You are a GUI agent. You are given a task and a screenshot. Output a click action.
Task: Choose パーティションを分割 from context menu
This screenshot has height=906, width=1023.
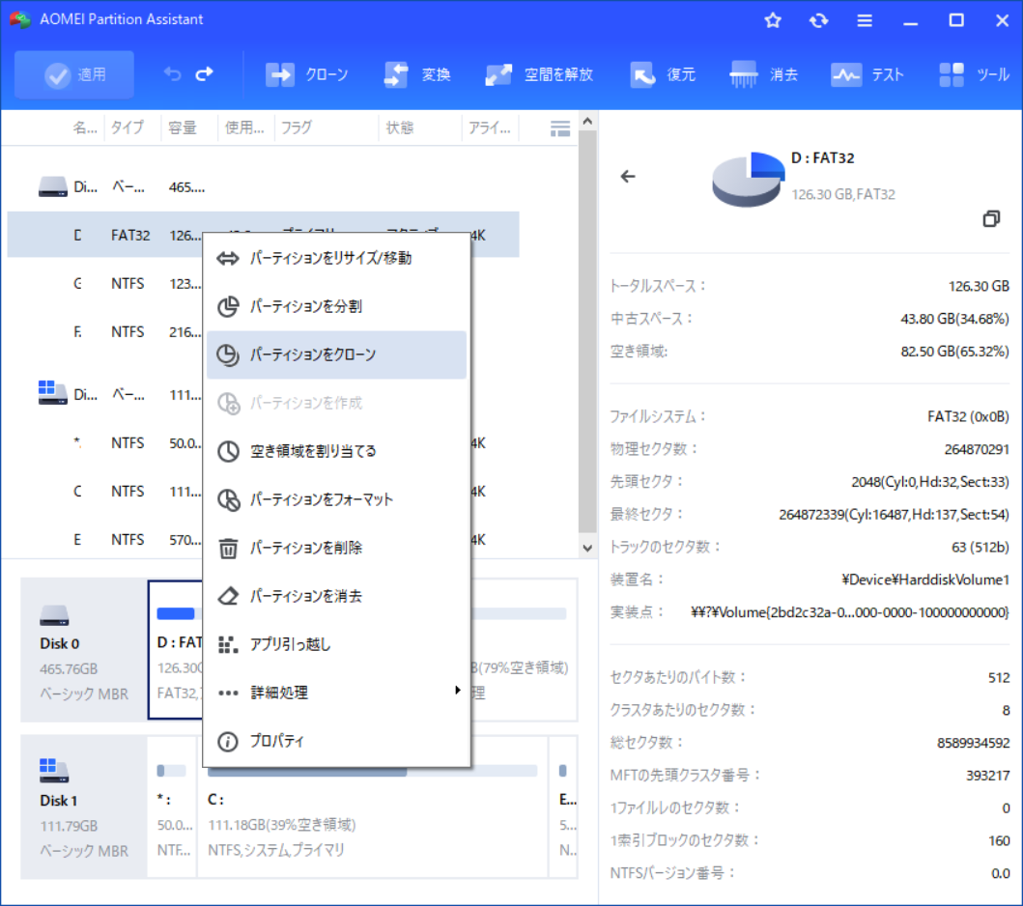(336, 306)
